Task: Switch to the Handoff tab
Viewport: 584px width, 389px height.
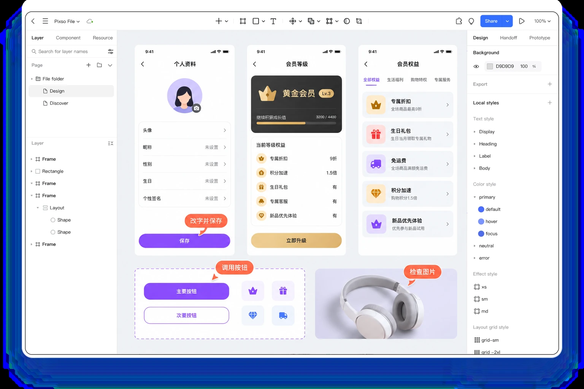Action: 508,38
